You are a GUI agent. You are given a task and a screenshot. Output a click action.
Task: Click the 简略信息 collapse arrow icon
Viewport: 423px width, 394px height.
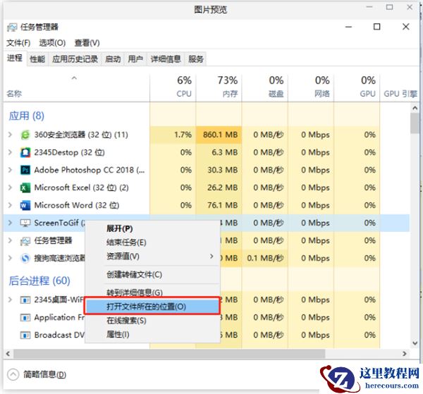point(13,374)
